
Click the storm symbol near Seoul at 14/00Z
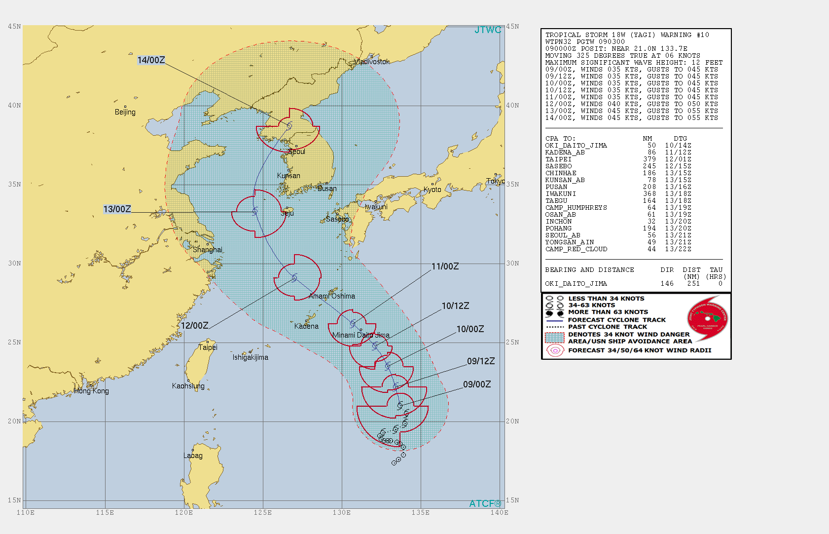tap(289, 126)
